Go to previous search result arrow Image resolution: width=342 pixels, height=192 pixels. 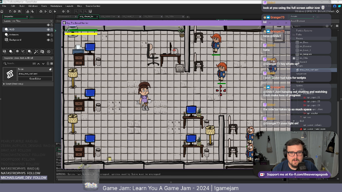(x=39, y=64)
